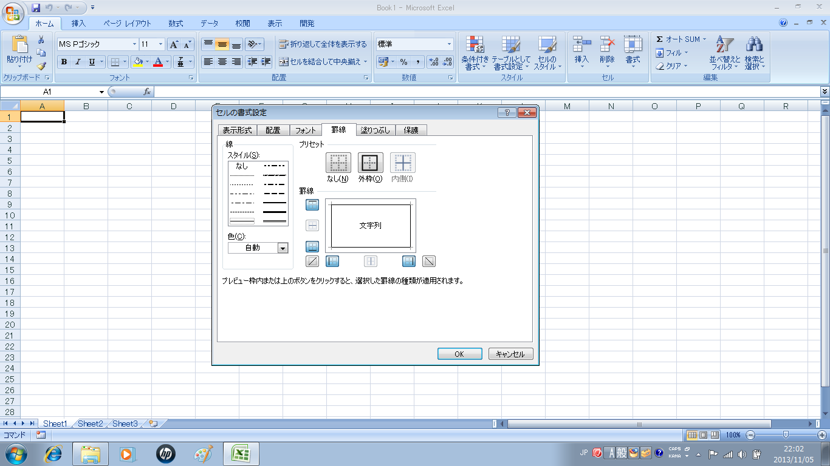The width and height of the screenshot is (830, 466).
Task: Toggle the top border button
Action: pyautogui.click(x=312, y=205)
